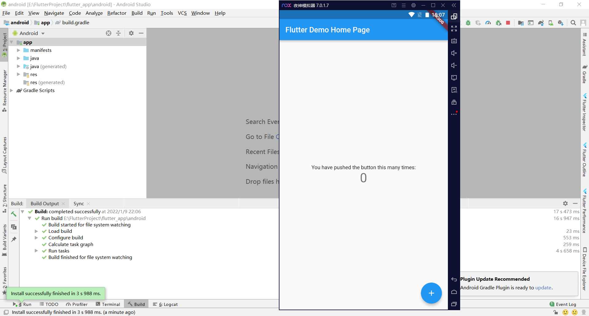This screenshot has height=316, width=589.
Task: Expand the java (generated) folder
Action: [x=18, y=66]
